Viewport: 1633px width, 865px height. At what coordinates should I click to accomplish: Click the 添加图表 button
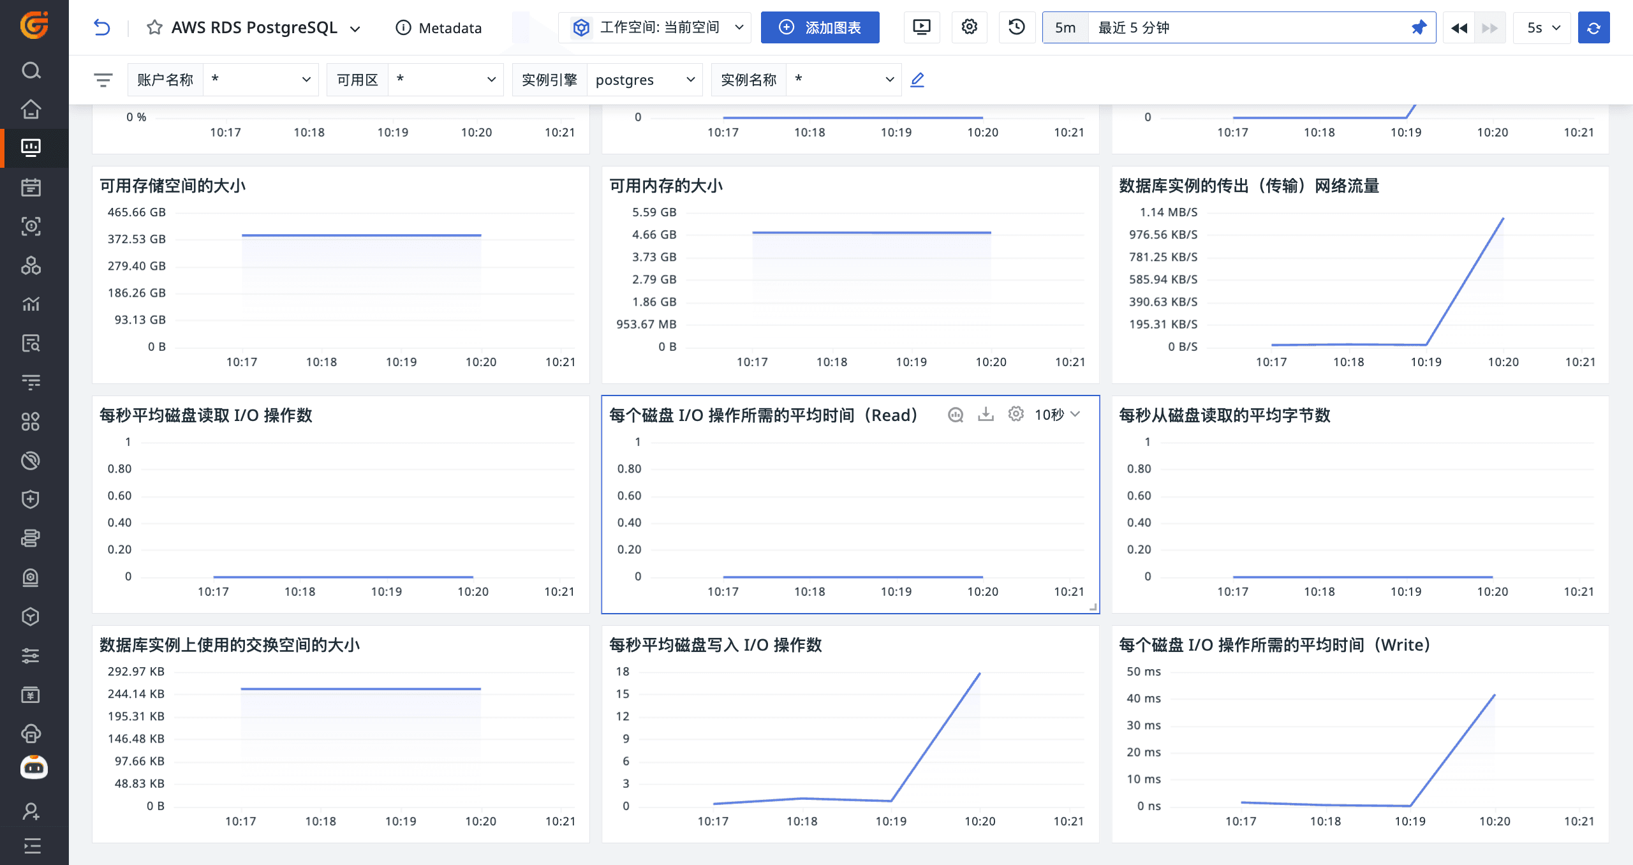[x=820, y=27]
